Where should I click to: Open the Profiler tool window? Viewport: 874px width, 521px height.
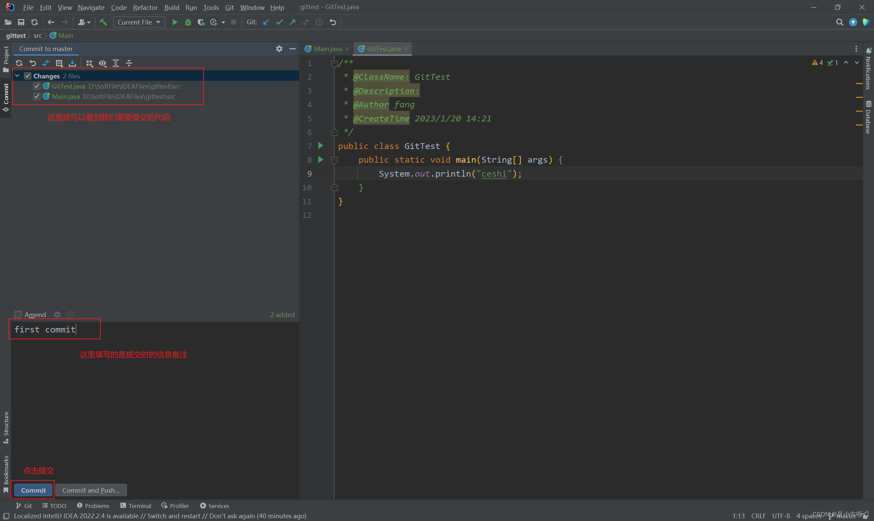pyautogui.click(x=175, y=506)
